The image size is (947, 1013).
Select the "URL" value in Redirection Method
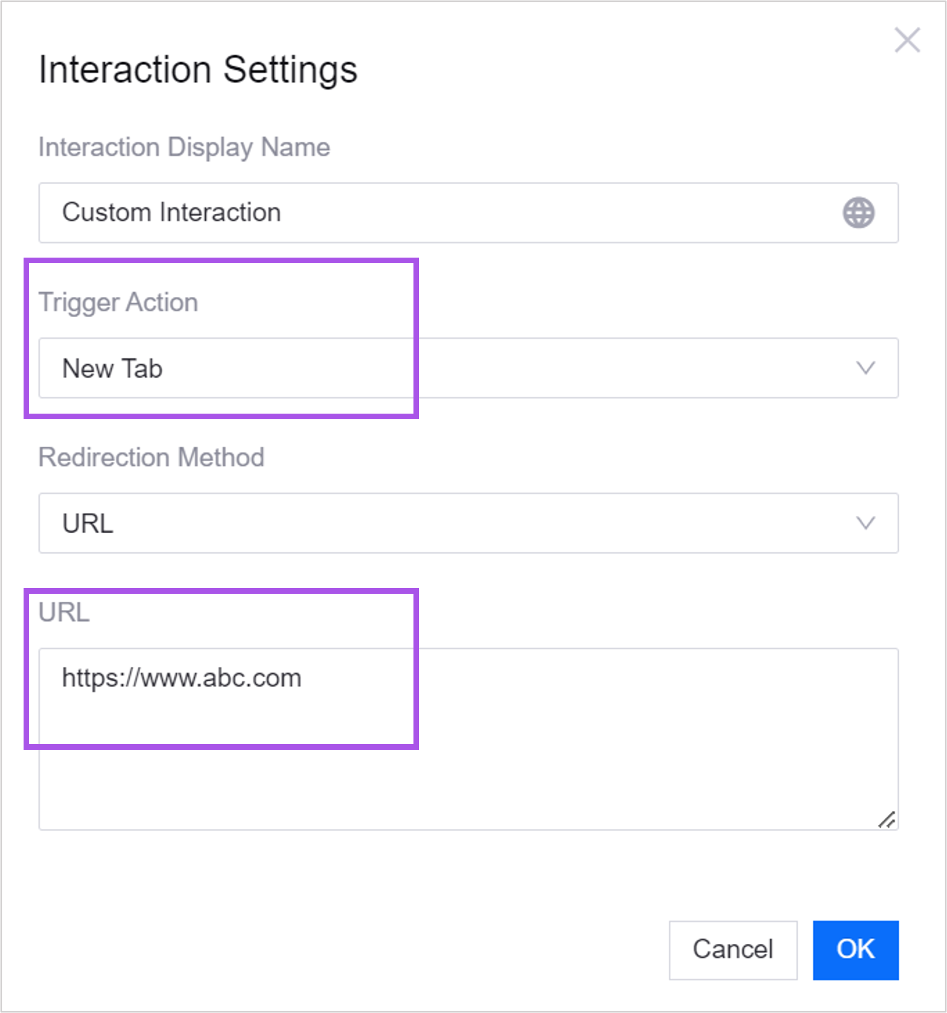[x=88, y=524]
